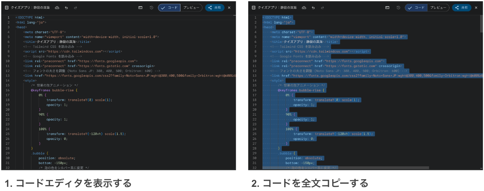Click the undo arrow in left editor
This screenshot has width=484, height=191.
click(x=66, y=8)
